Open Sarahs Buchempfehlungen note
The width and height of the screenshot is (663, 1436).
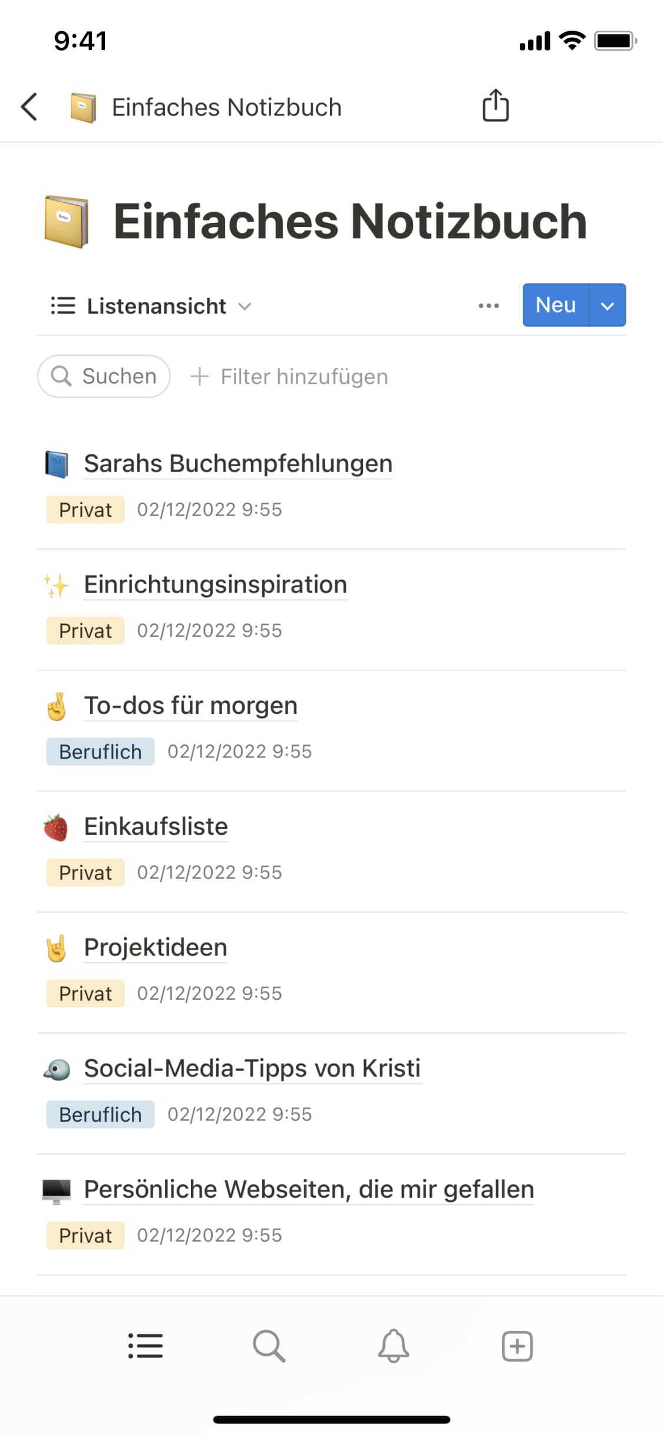tap(238, 463)
